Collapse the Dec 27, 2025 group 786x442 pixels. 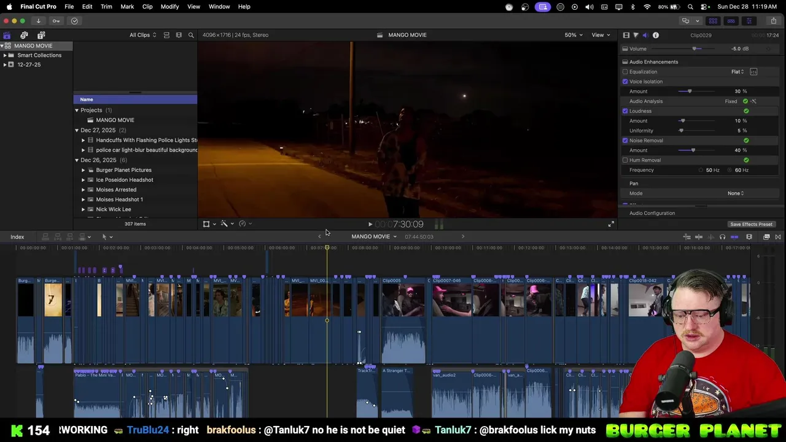(77, 130)
